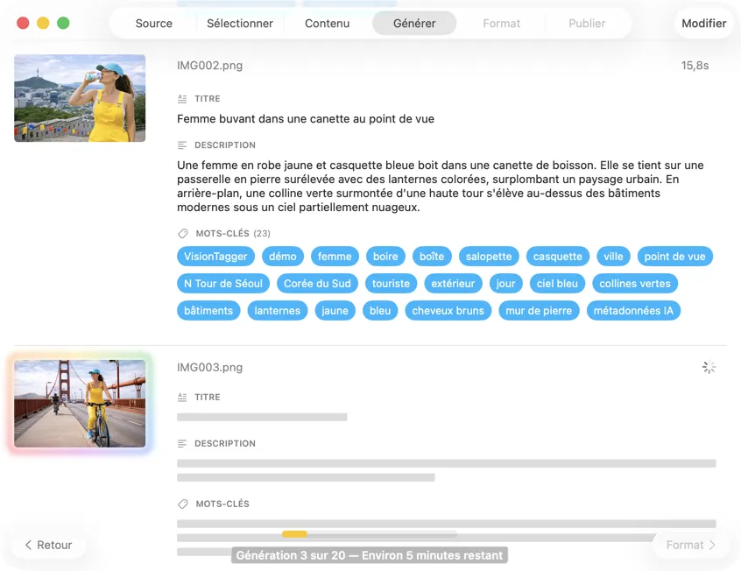Screen dimensions: 741x571
Task: Click the keywords tag icon for IMG002
Action: click(182, 234)
